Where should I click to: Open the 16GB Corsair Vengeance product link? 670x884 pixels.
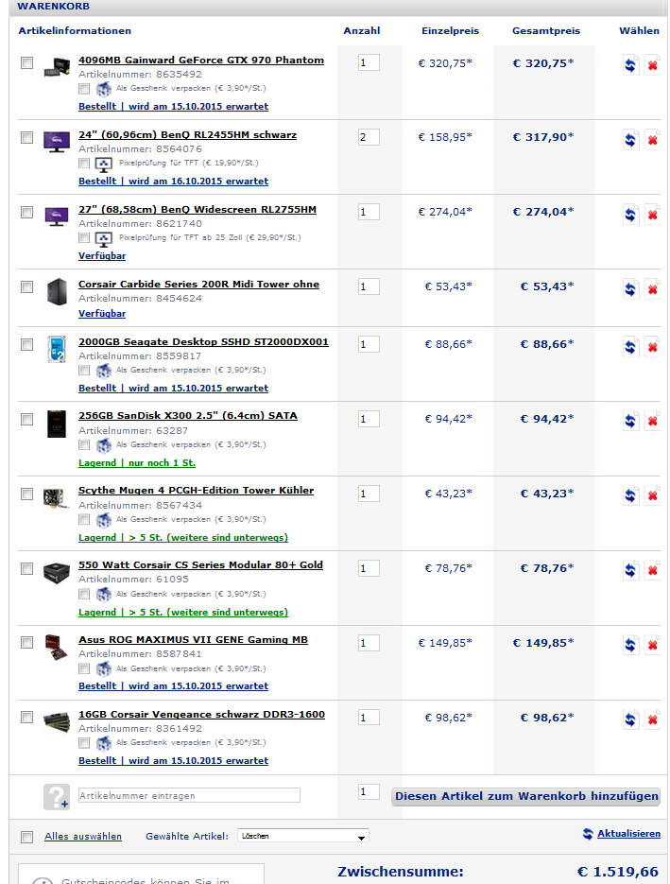(x=201, y=714)
